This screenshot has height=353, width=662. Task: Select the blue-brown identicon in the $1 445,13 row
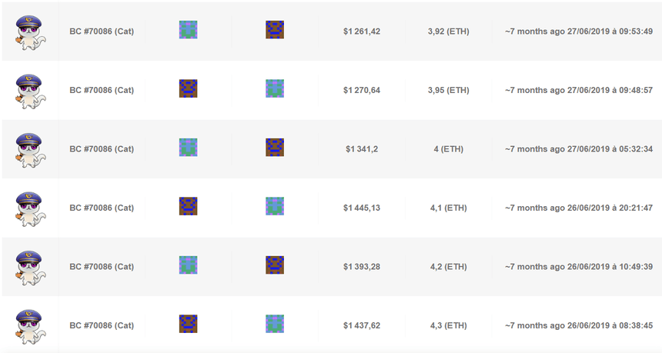189,206
